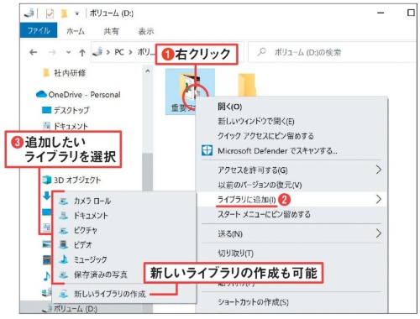
Task: Click the ピクチャ library icon
Action: point(64,230)
